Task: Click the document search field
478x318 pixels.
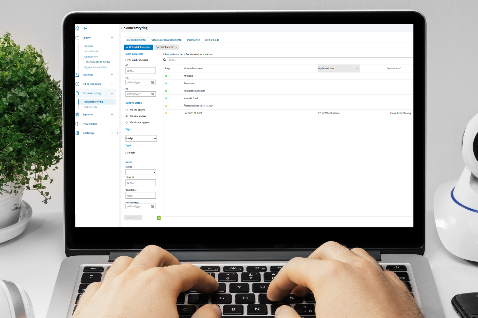Action: [x=287, y=60]
